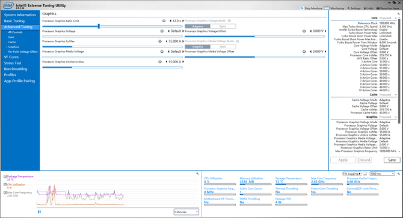Select Per Point Voltage Offset in sidebar

[23, 52]
